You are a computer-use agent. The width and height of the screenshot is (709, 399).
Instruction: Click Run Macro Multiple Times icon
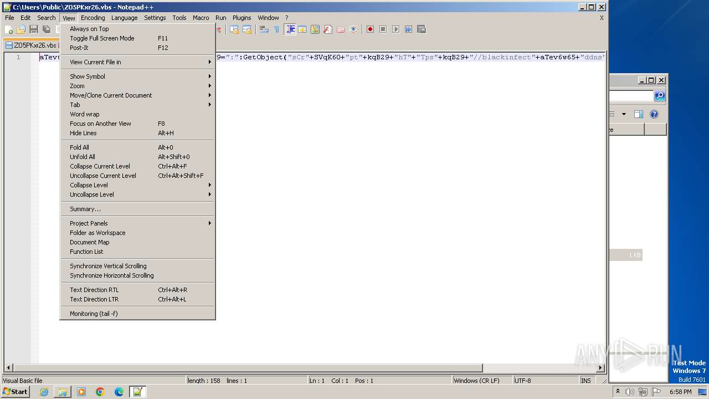[x=408, y=29]
